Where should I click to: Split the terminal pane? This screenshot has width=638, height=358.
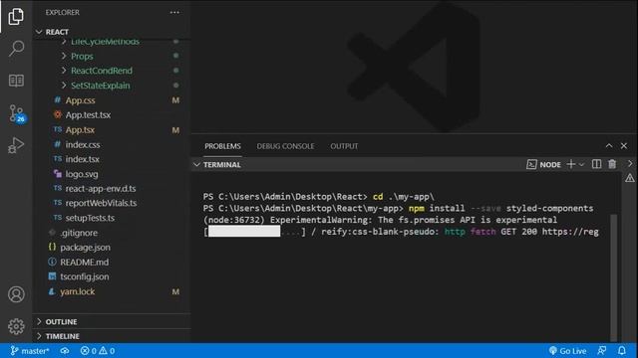point(596,164)
